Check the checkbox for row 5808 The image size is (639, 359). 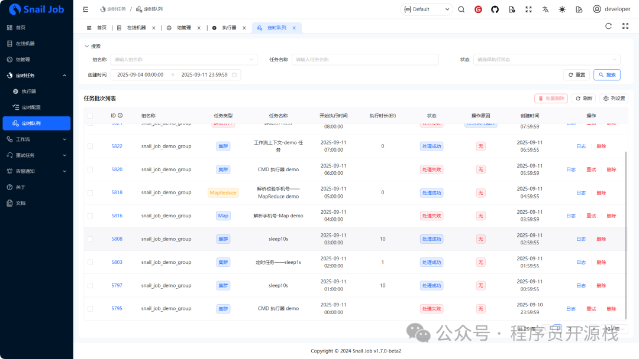(90, 239)
